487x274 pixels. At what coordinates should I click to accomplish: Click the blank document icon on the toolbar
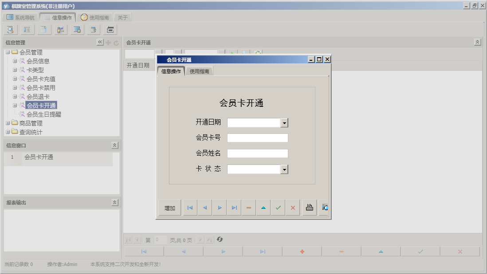43,30
